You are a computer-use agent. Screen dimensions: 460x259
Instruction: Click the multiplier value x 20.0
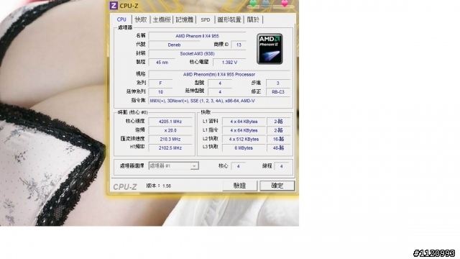click(x=170, y=130)
